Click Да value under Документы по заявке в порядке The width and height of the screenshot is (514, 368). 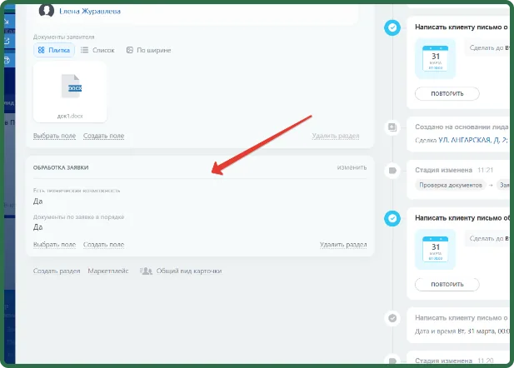coord(38,227)
